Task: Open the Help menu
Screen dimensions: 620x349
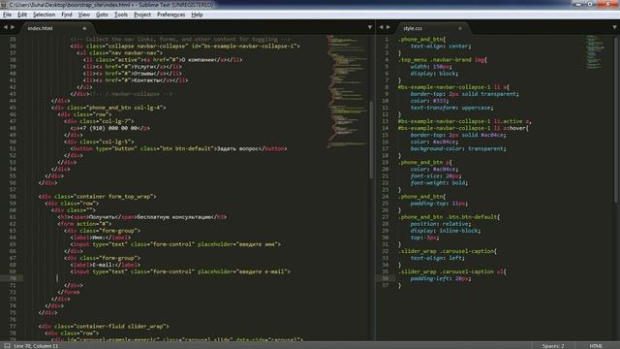Action: (197, 15)
